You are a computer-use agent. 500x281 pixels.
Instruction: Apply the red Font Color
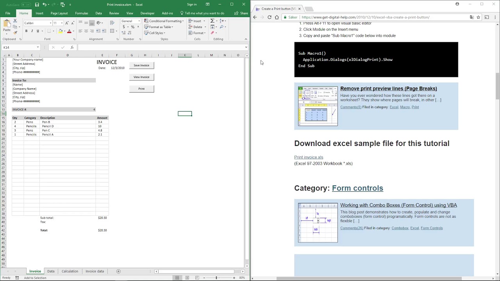coord(69,31)
